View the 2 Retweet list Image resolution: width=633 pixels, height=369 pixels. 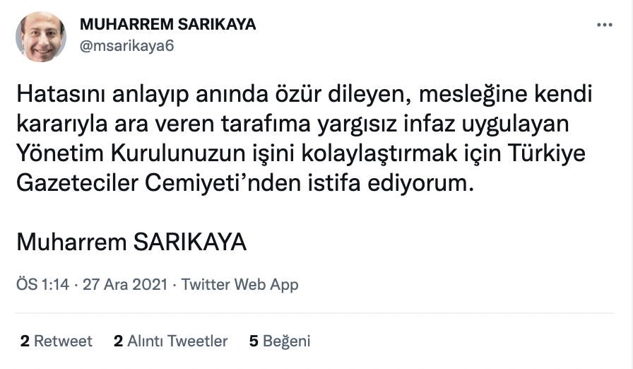pos(57,341)
